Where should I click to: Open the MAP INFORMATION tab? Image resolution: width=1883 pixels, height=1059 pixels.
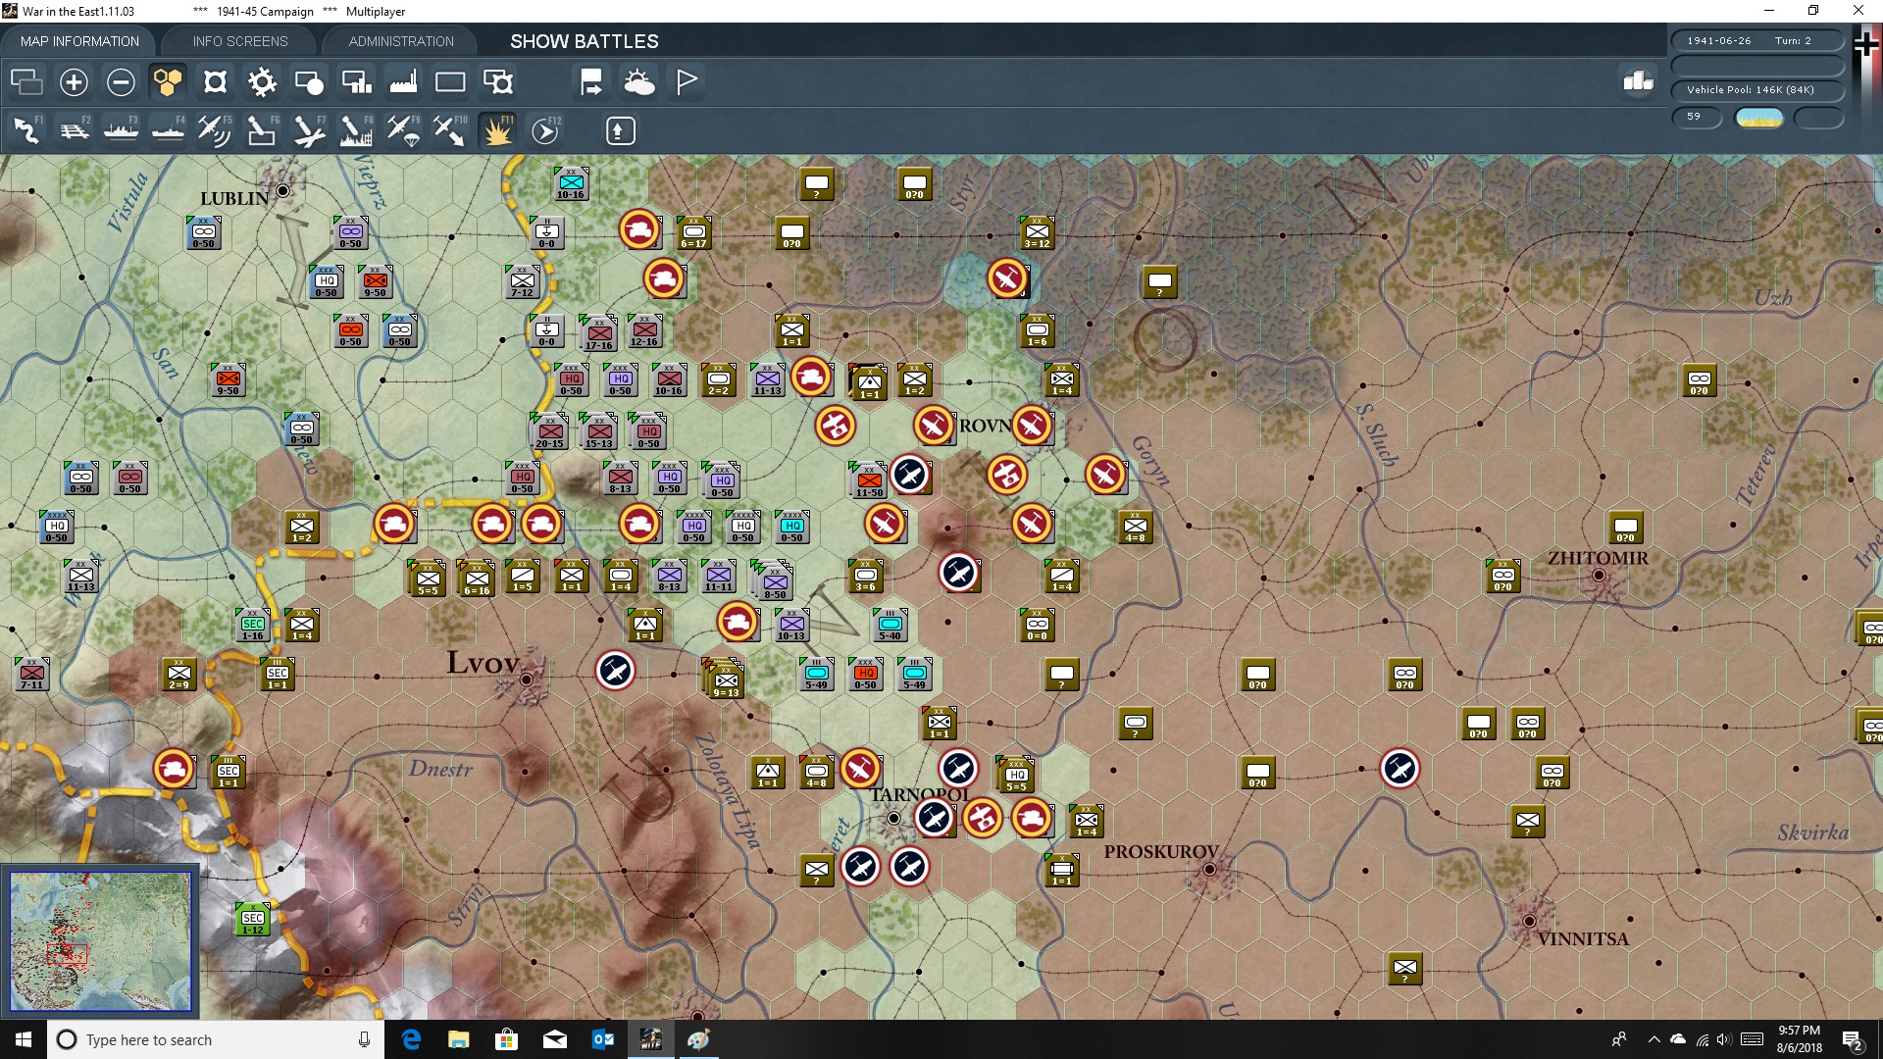pyautogui.click(x=79, y=41)
